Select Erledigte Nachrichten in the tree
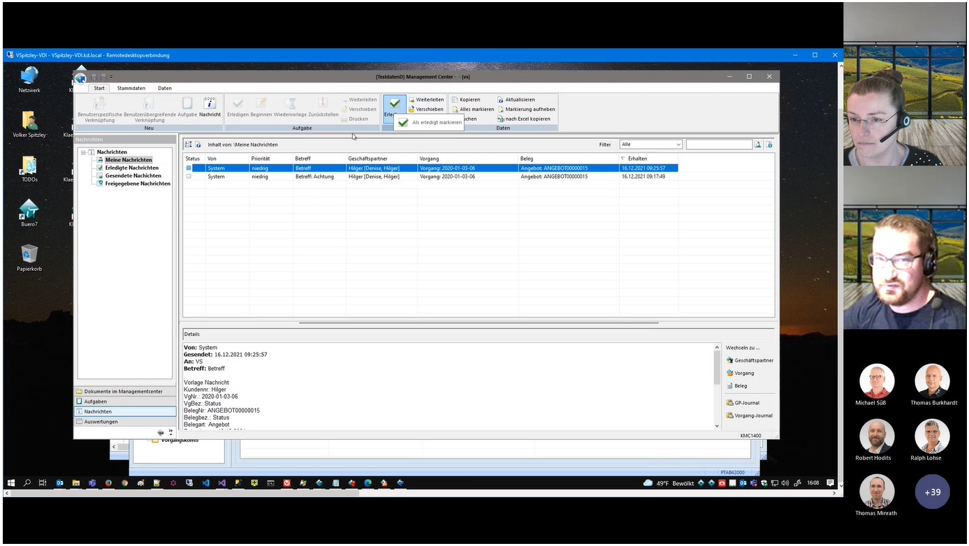Screen dimensions: 969x546 point(131,168)
